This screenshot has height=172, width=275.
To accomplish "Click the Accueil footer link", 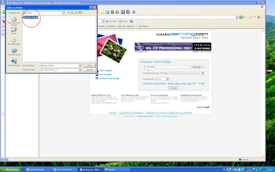I will [113, 112].
